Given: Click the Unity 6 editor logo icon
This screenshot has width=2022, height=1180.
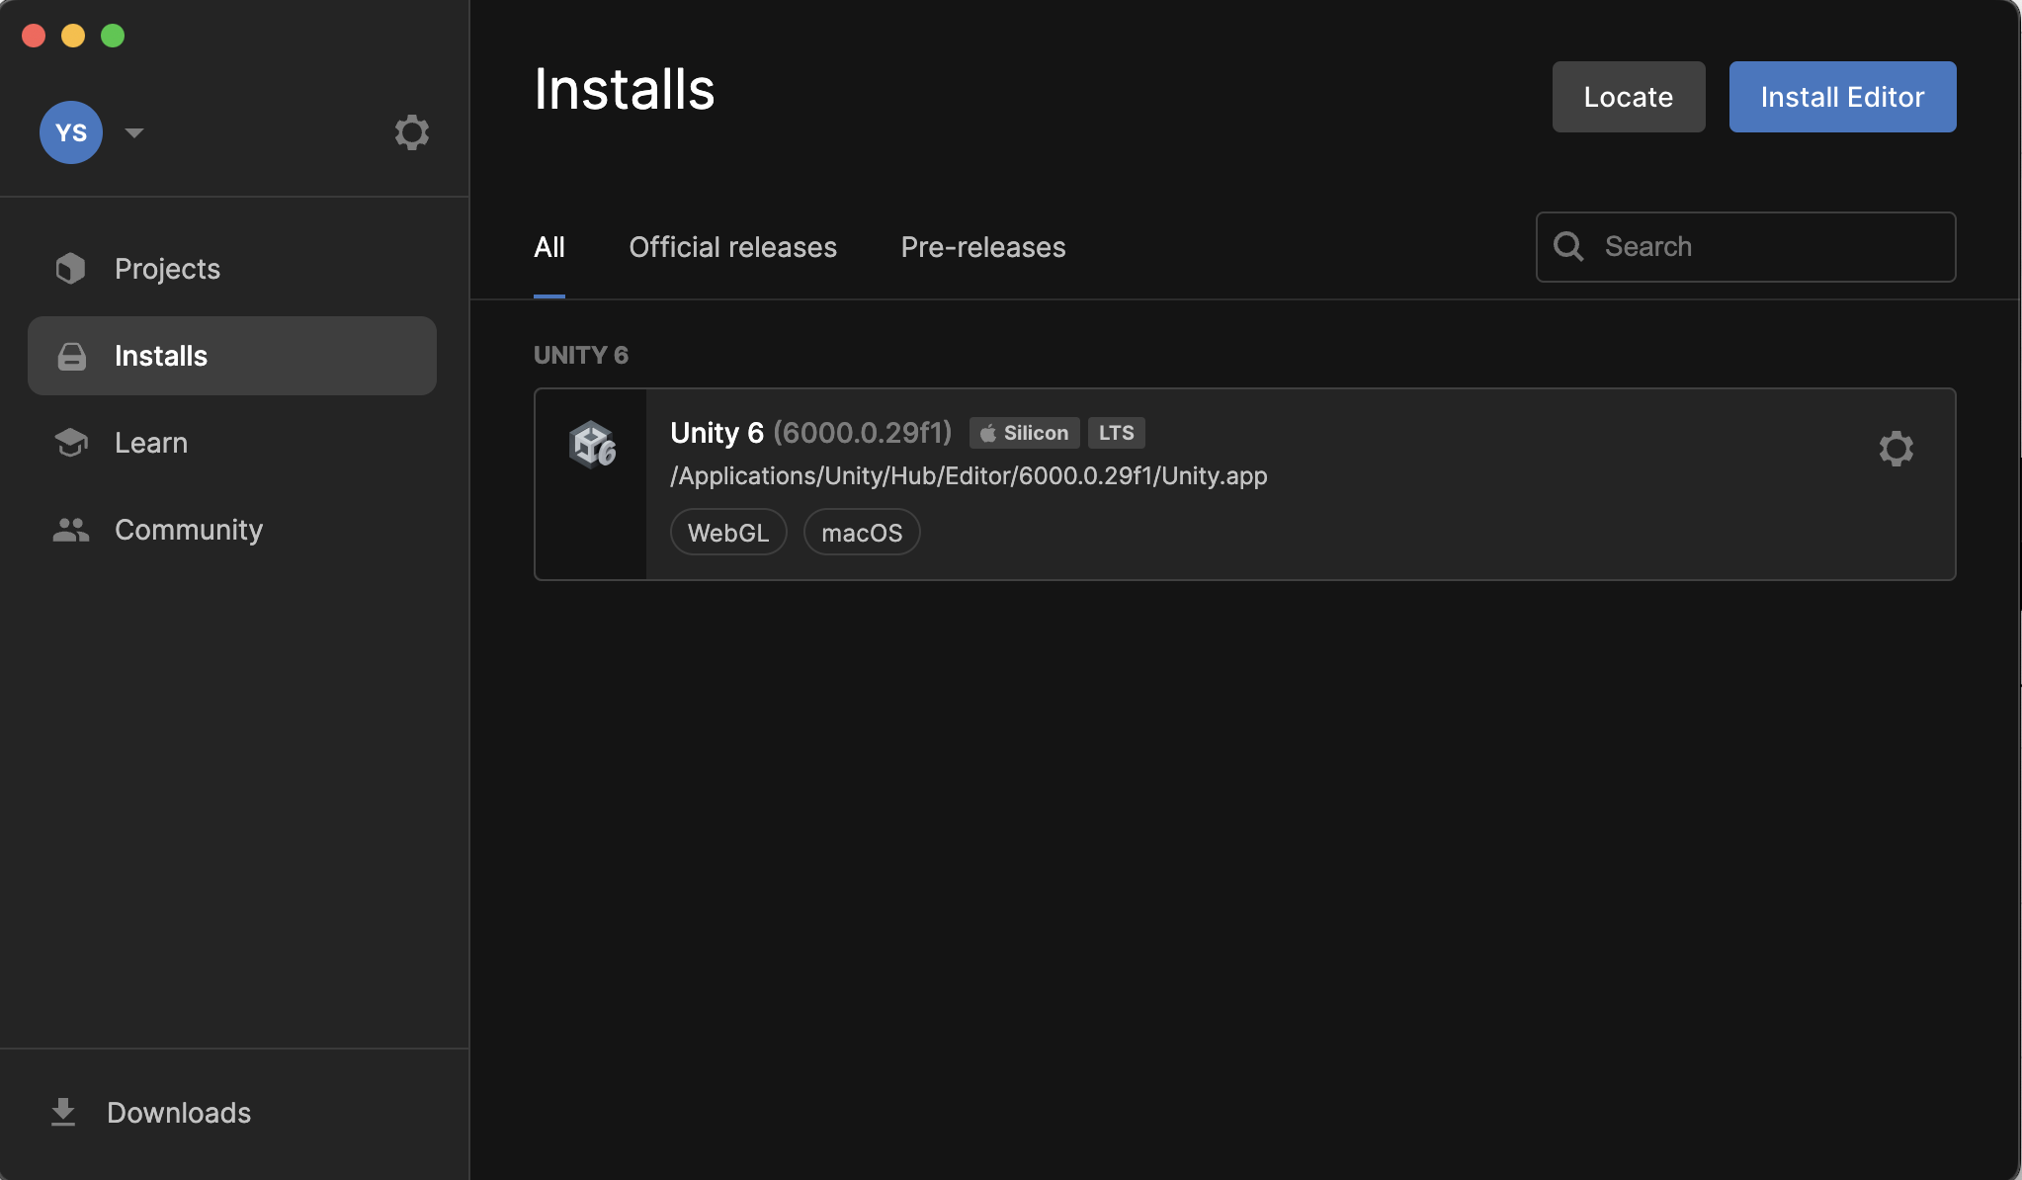Looking at the screenshot, I should coord(592,445).
